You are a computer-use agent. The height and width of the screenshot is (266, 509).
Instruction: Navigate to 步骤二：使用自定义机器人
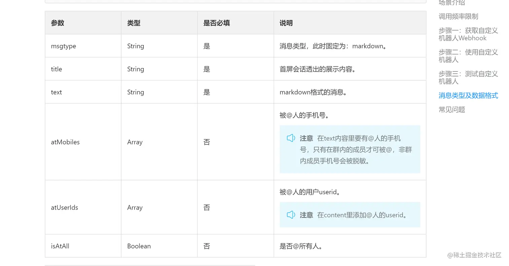click(x=468, y=56)
